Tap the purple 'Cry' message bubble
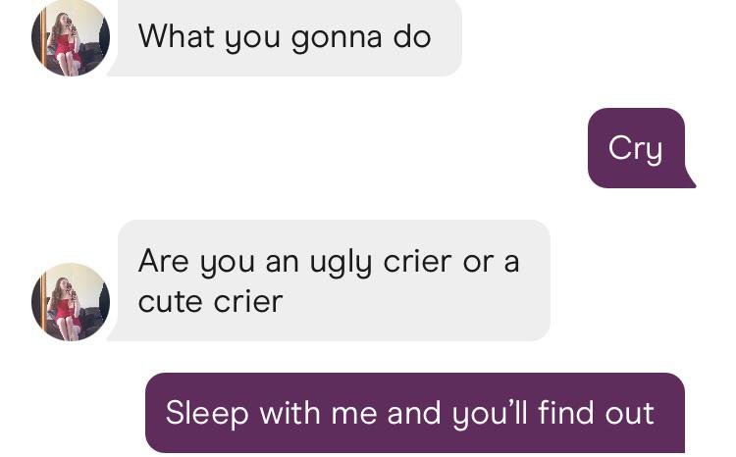Screen dimensions: 736x457 (x=640, y=148)
